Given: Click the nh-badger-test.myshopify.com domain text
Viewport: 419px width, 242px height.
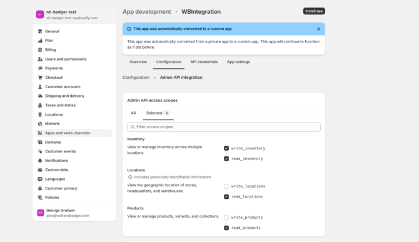Looking at the screenshot, I should pos(72,18).
